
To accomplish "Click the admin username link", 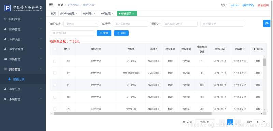I will 234,5.
